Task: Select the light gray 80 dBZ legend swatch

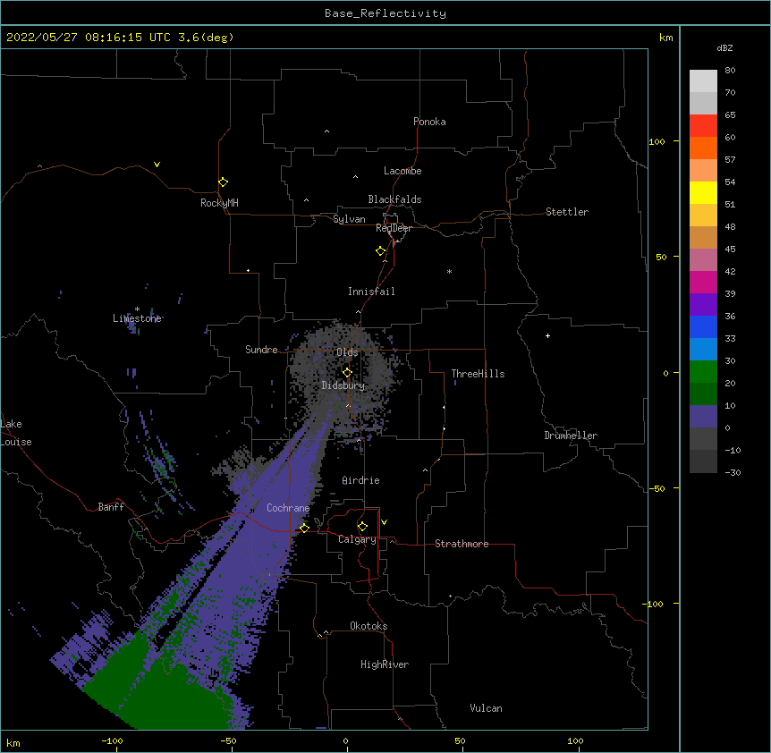Action: (x=703, y=81)
